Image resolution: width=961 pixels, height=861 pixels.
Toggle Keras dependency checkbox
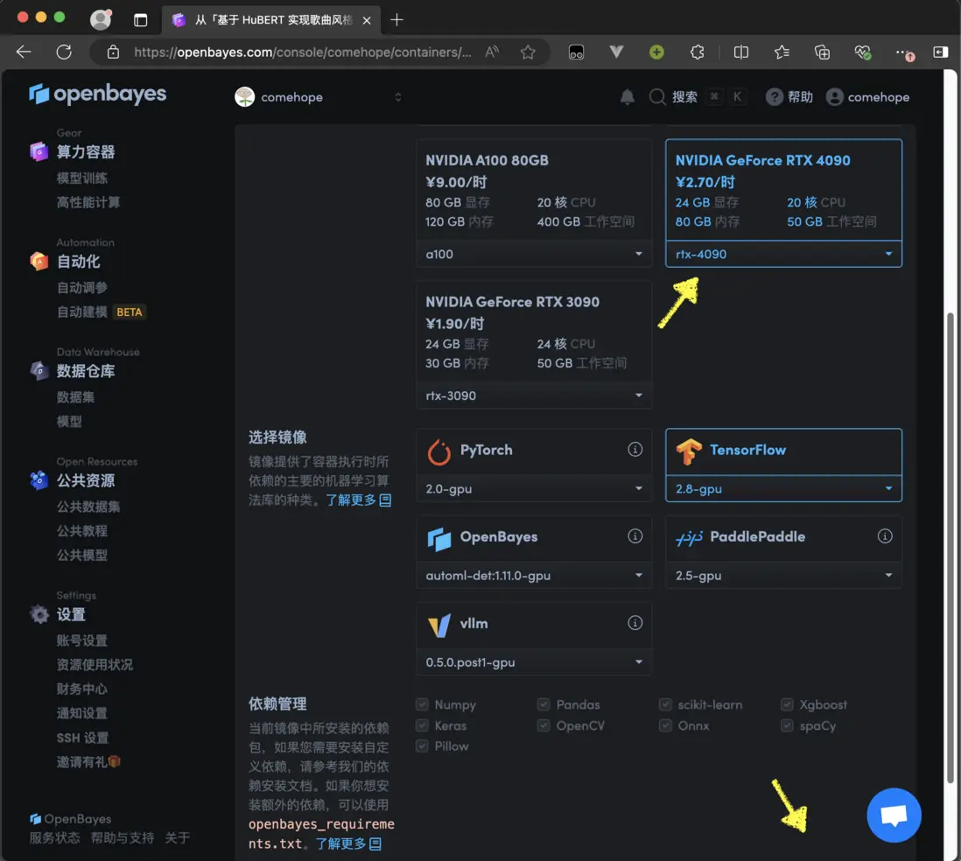[x=422, y=725]
